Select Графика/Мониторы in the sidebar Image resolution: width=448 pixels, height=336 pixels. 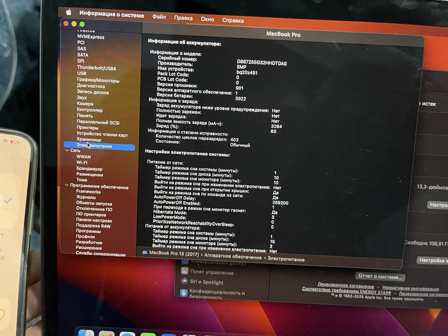tap(98, 81)
